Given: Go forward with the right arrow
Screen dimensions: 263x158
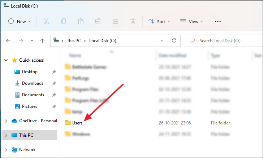Looking at the screenshot, I should click(21, 41).
